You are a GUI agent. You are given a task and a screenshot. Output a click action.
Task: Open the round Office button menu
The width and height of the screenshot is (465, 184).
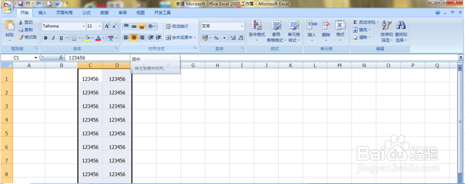click(x=8, y=7)
